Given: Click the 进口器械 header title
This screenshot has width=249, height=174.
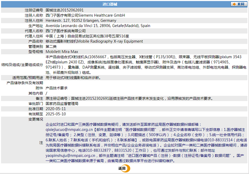Looking at the screenshot, I should click(x=110, y=4).
